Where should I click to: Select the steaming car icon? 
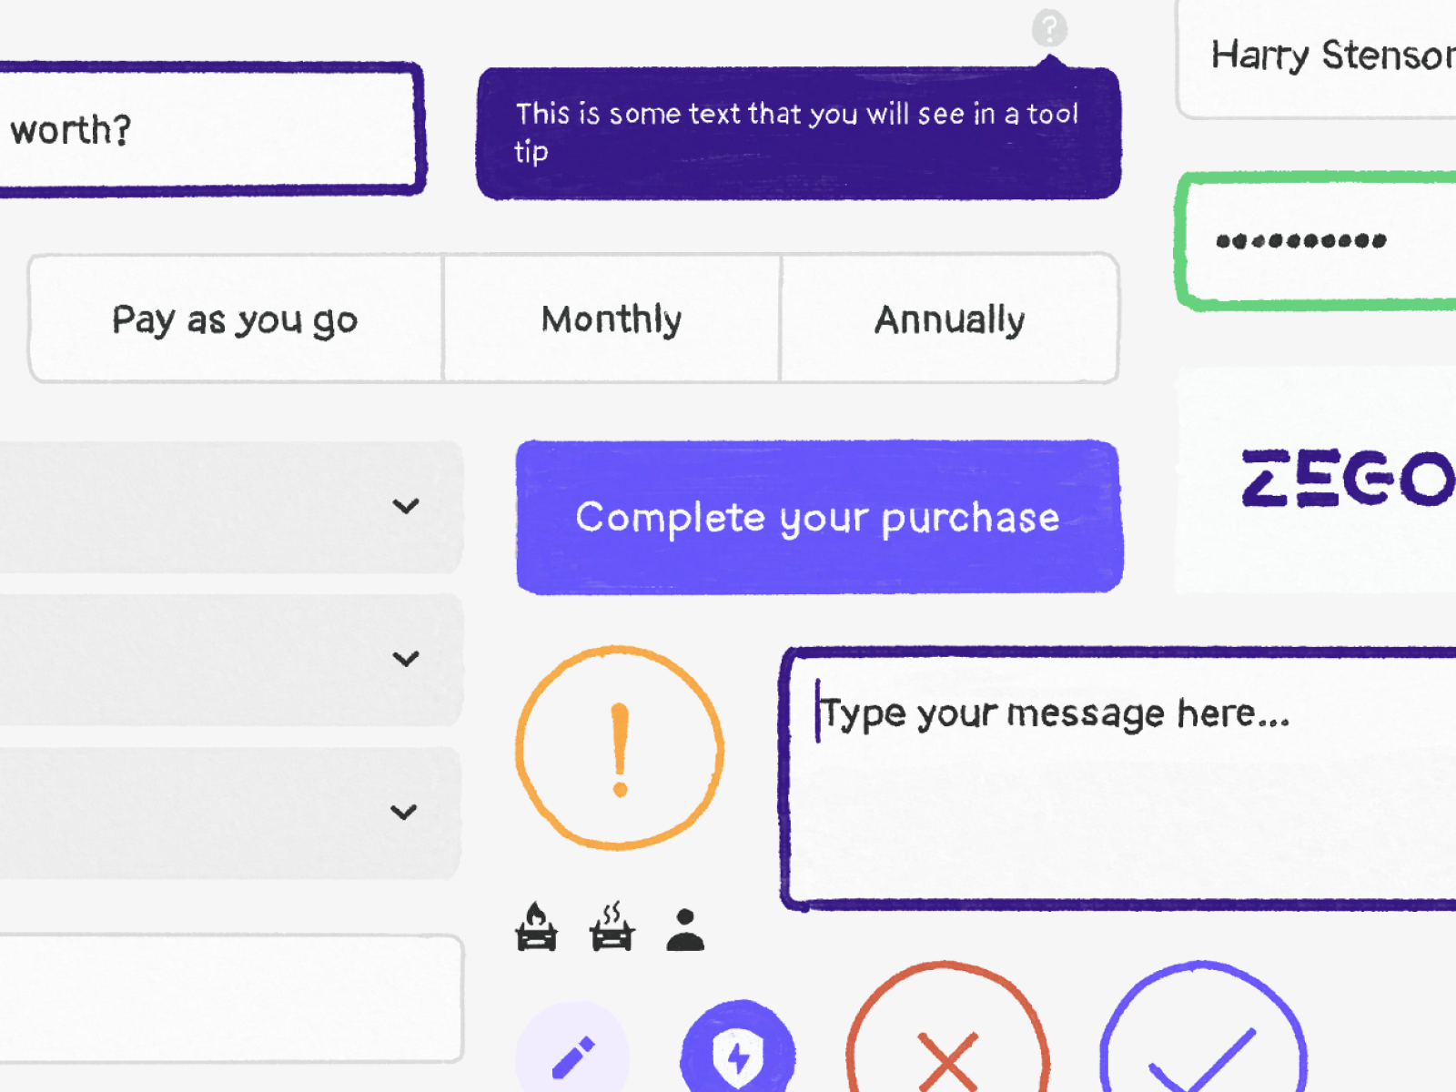(612, 927)
